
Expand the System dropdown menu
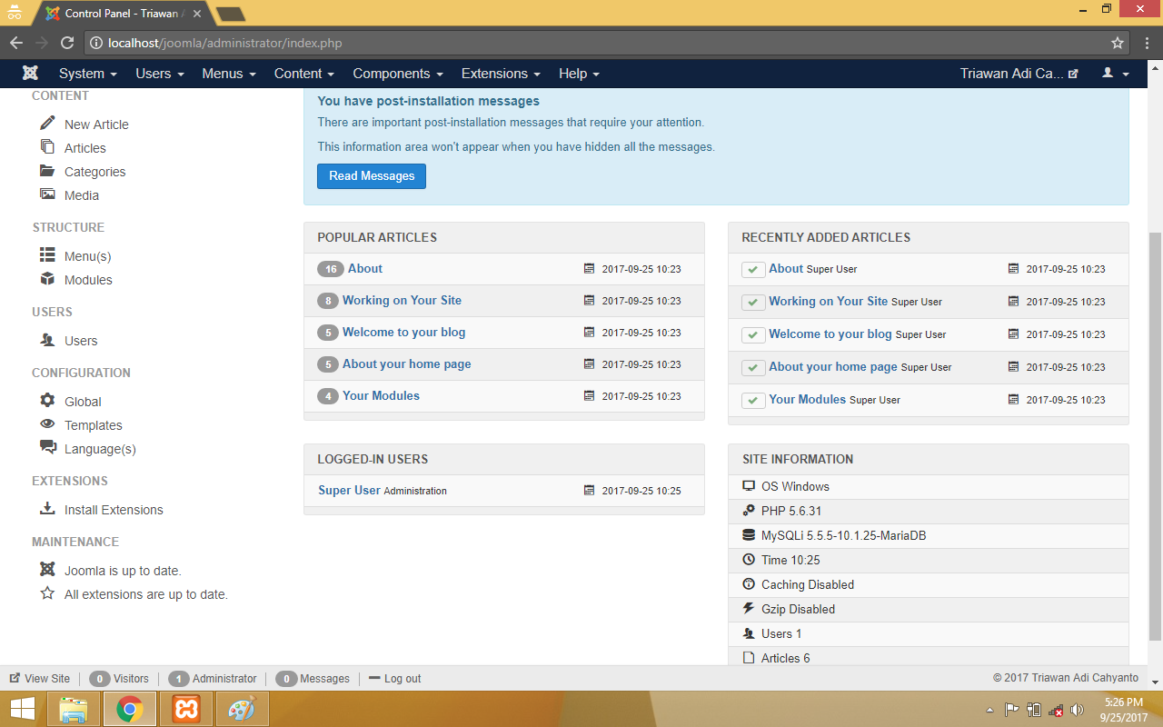pyautogui.click(x=87, y=74)
